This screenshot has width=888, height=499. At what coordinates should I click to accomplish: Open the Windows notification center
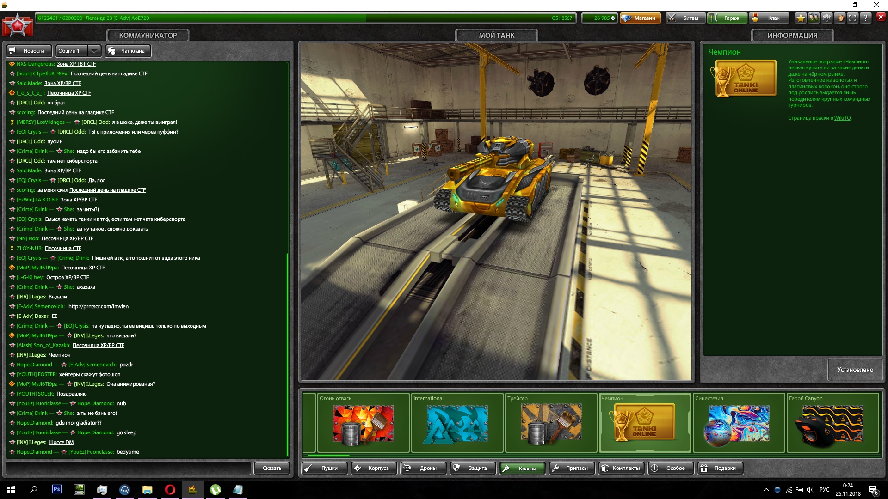pos(874,490)
